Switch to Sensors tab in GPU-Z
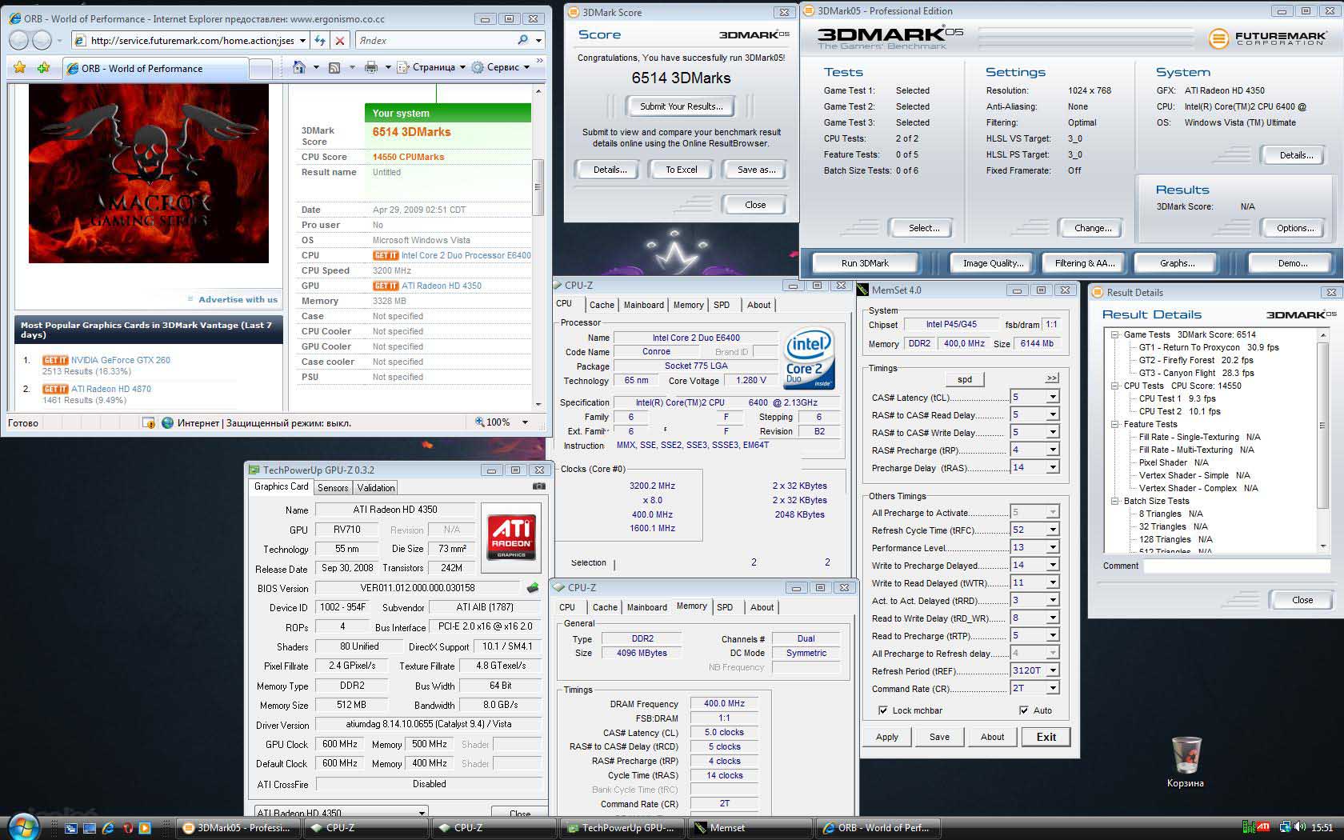The width and height of the screenshot is (1344, 840). coord(333,487)
